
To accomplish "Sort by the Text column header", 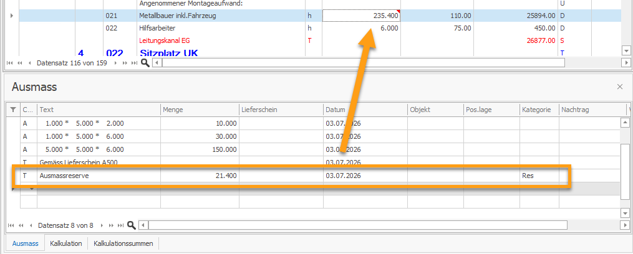I will (99, 110).
